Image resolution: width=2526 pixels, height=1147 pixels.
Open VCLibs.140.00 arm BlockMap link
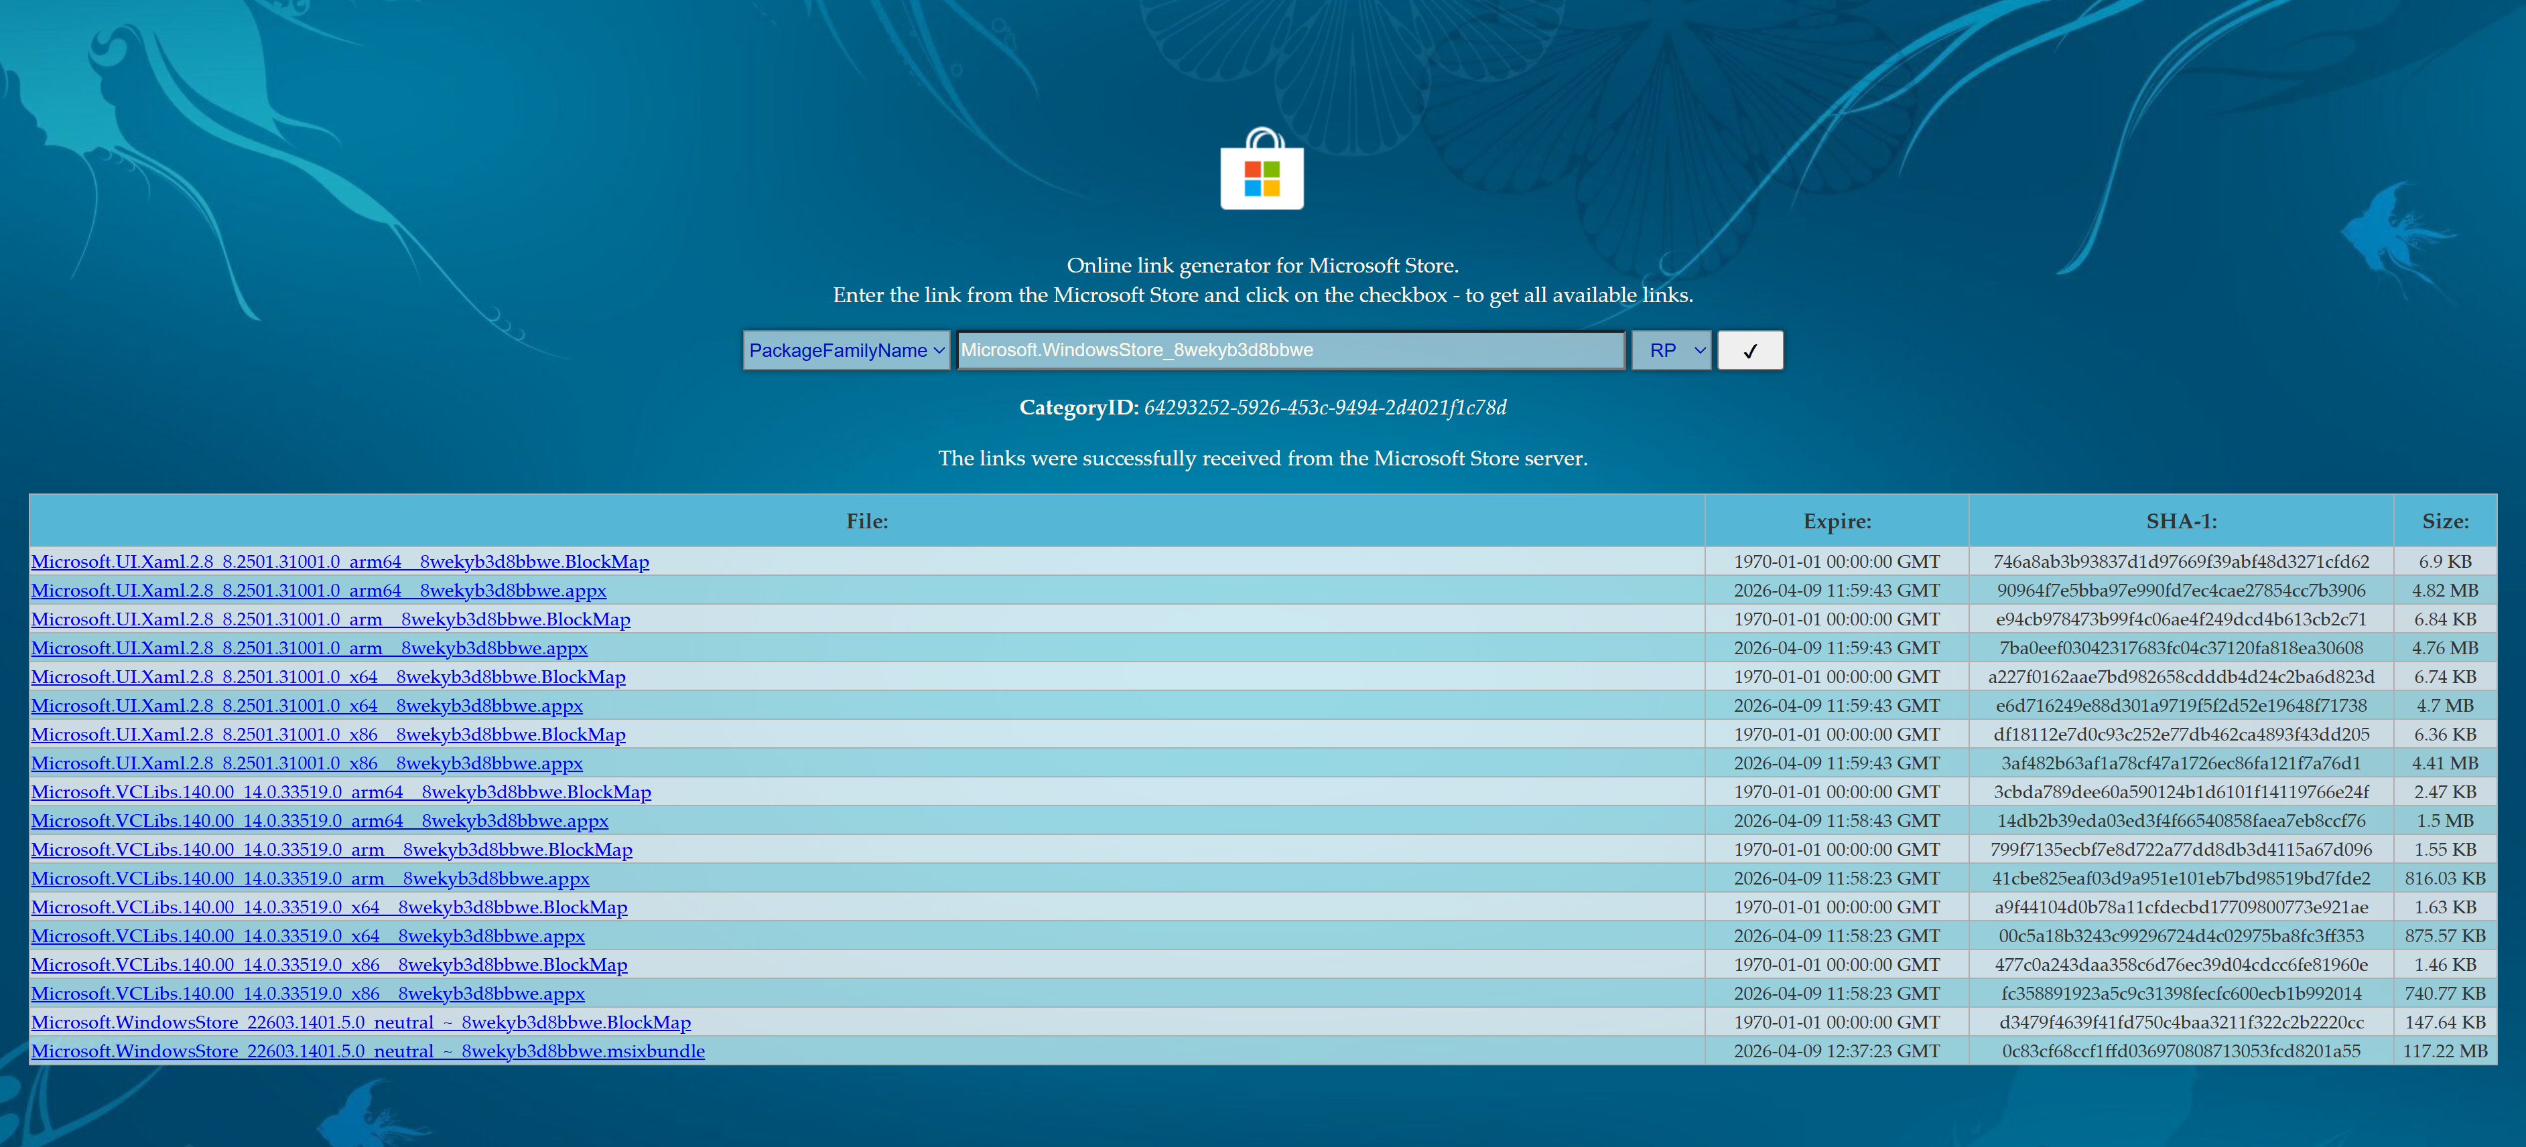click(332, 850)
